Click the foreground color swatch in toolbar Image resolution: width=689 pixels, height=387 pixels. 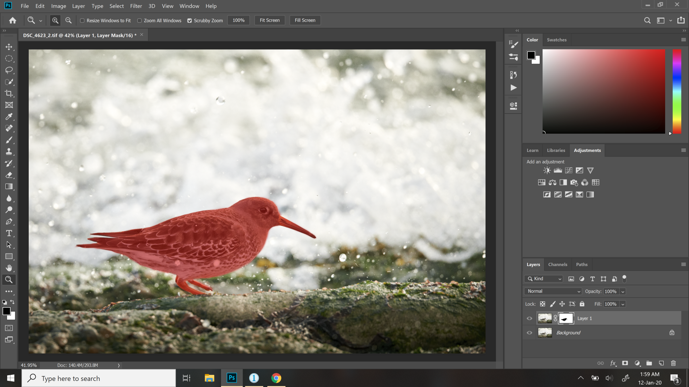(6, 311)
